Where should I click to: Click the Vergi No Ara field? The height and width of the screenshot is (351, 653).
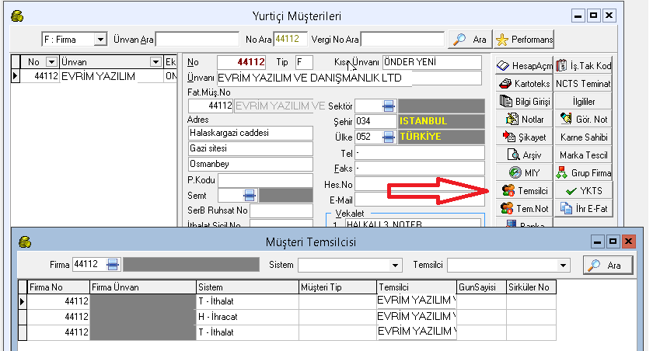[403, 40]
